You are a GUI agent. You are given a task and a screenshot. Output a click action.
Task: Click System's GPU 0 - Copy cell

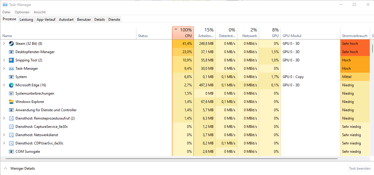click(310, 77)
